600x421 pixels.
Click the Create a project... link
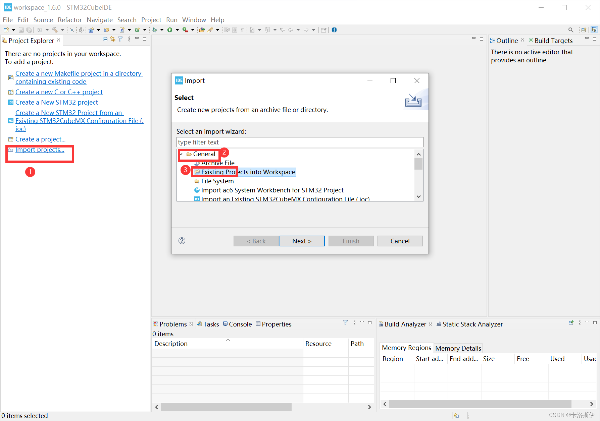coord(40,139)
